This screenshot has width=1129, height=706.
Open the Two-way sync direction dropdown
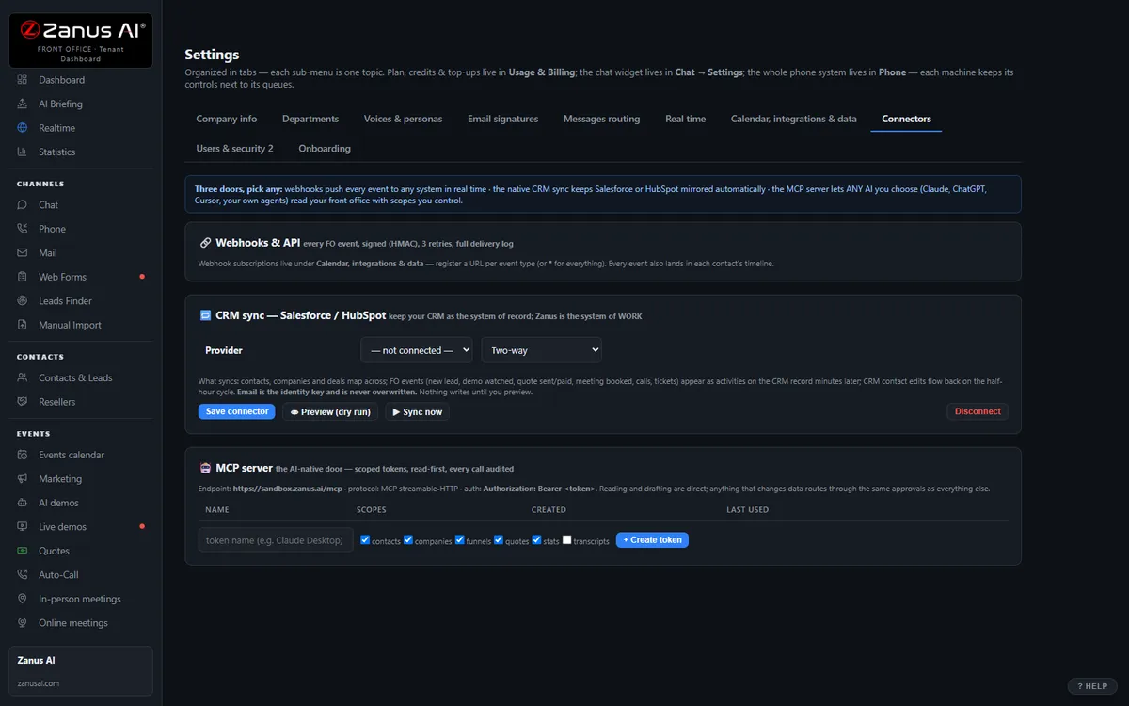click(542, 350)
